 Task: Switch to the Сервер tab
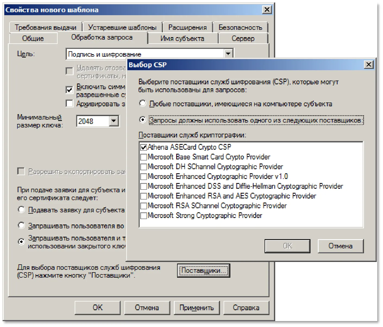243,39
